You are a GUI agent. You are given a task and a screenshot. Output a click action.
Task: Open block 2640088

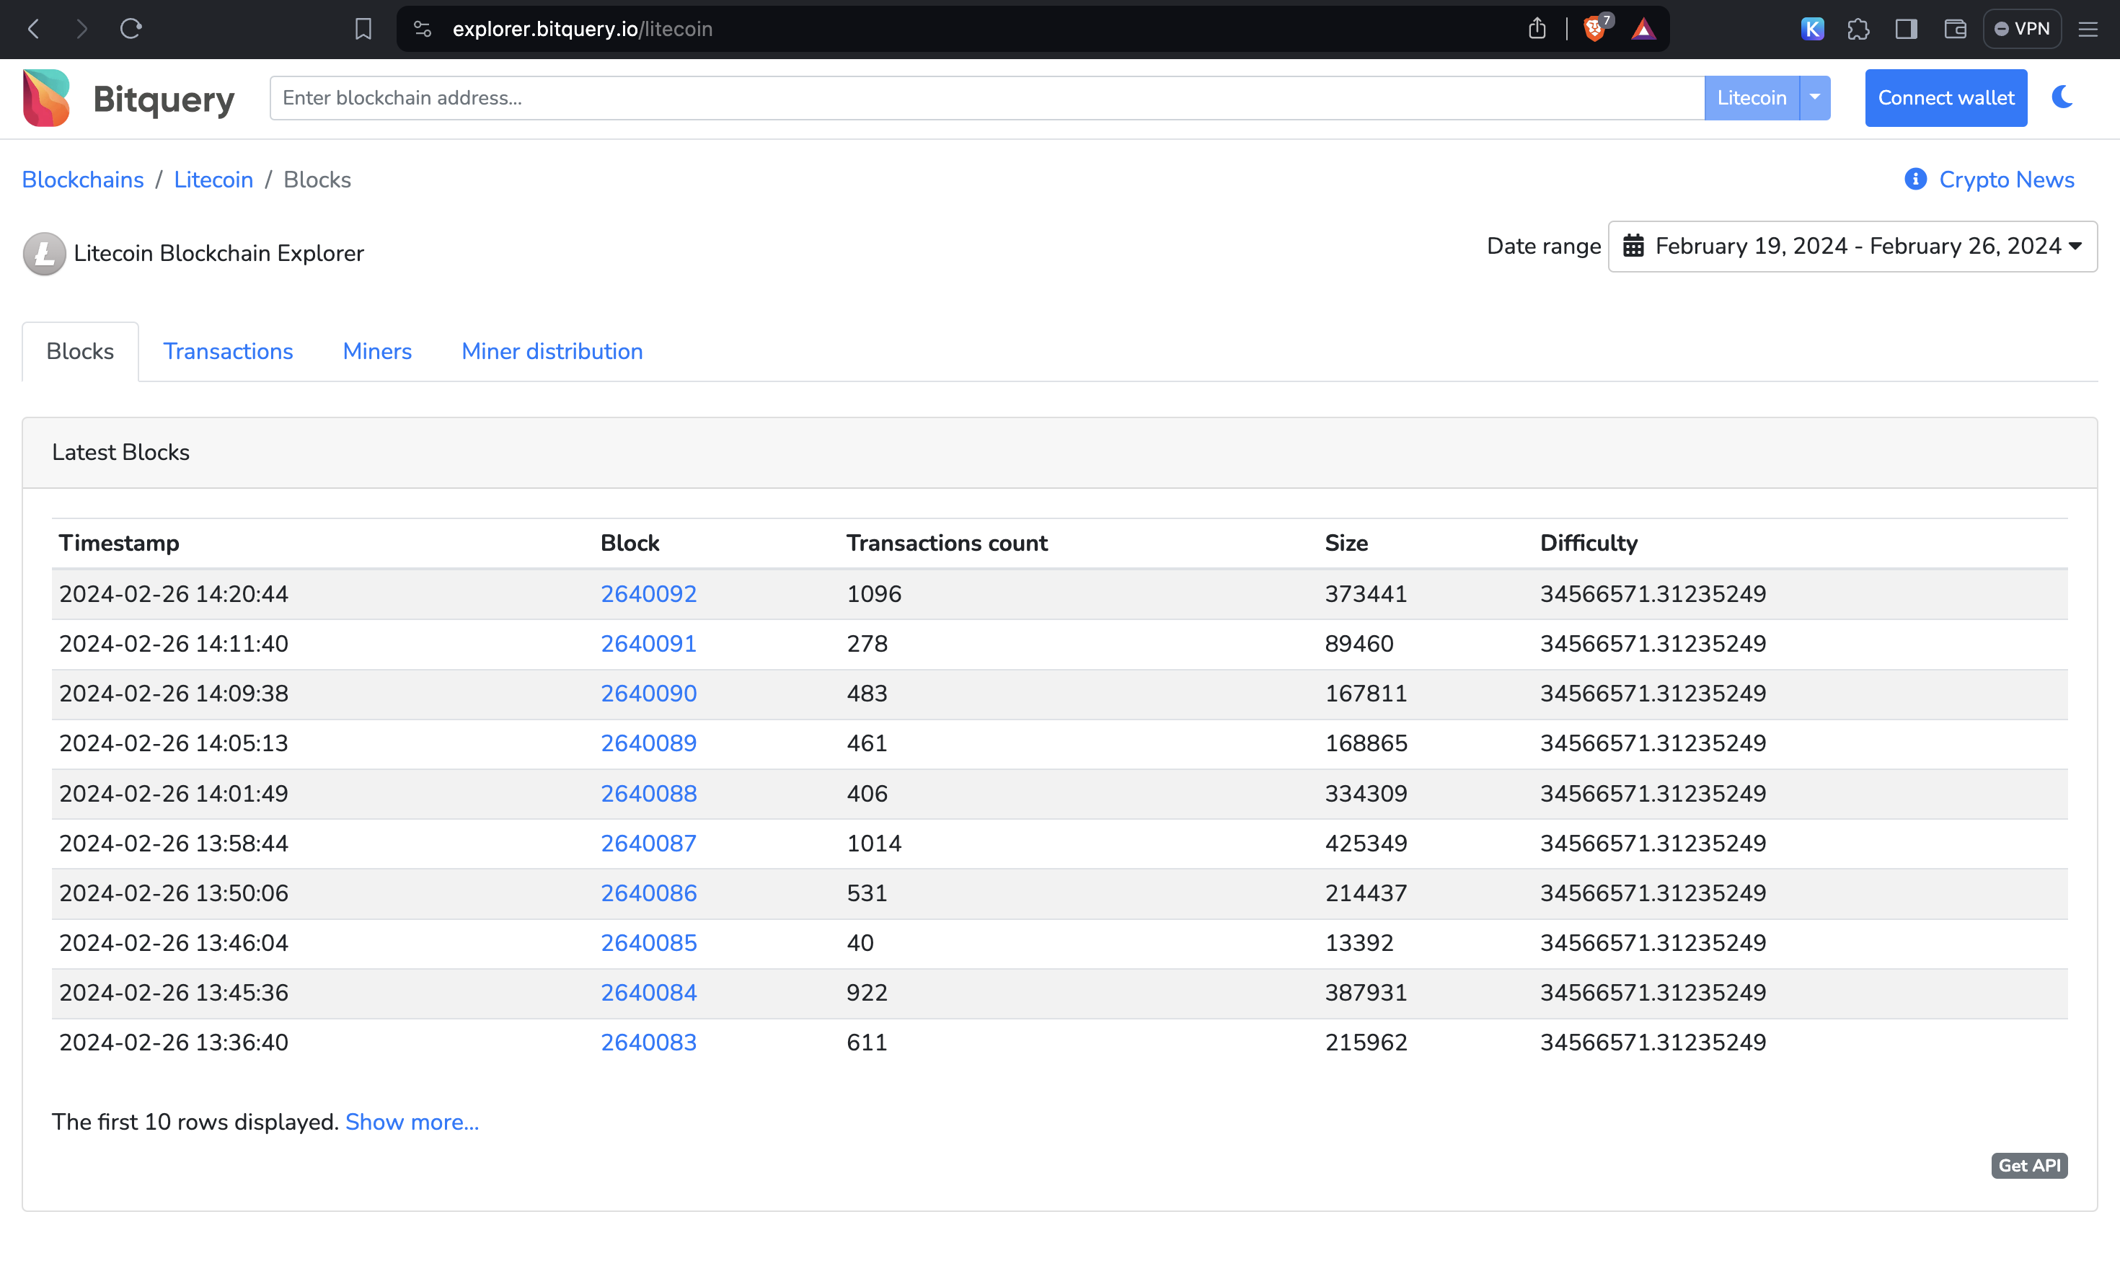tap(648, 793)
